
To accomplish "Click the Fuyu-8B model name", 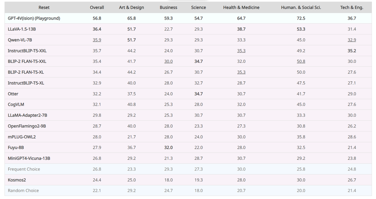I will [16, 148].
